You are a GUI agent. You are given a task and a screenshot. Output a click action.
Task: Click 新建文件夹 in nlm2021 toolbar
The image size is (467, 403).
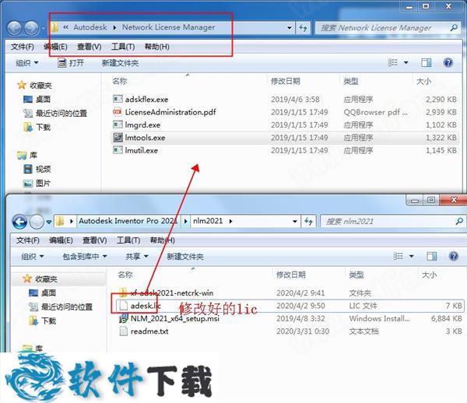tap(185, 256)
